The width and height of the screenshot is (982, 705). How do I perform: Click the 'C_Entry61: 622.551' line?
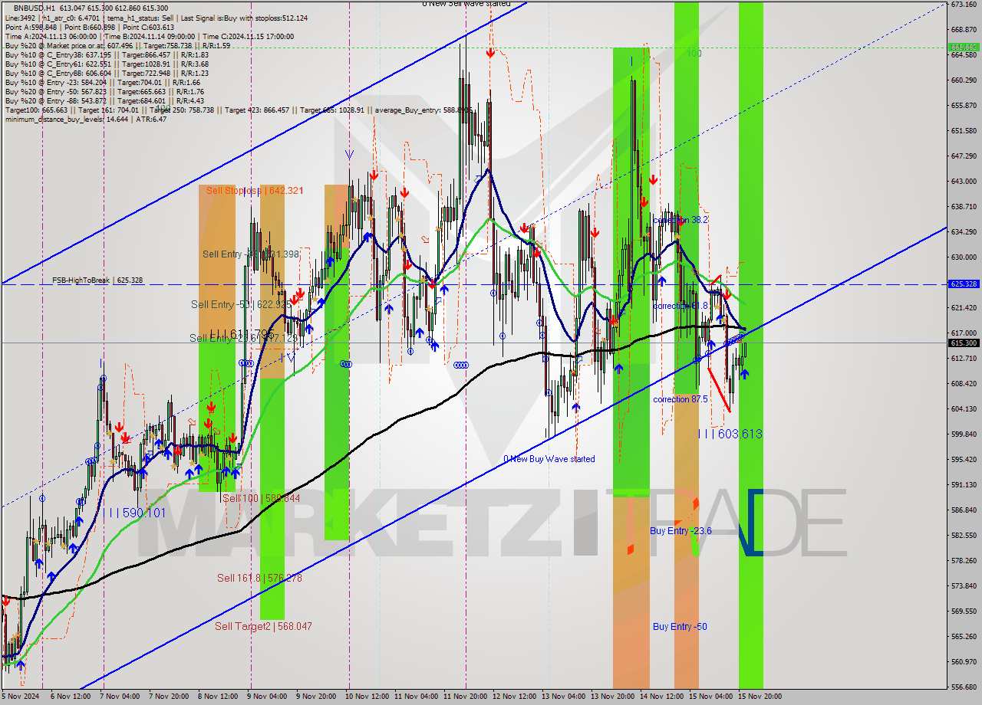tap(107, 64)
